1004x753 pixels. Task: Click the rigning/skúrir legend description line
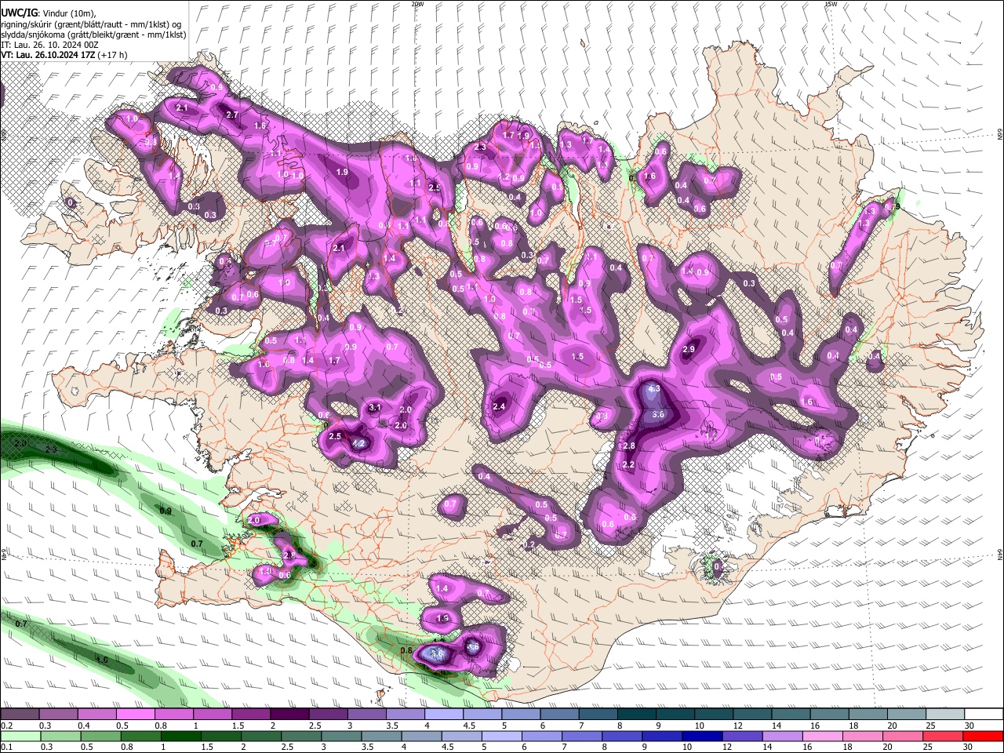click(x=91, y=24)
